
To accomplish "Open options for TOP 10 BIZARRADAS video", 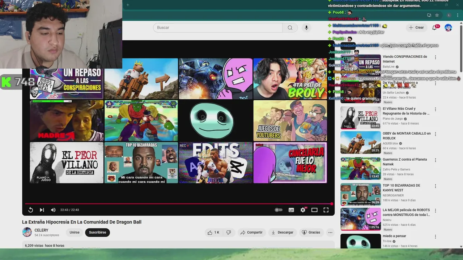I will pyautogui.click(x=436, y=186).
